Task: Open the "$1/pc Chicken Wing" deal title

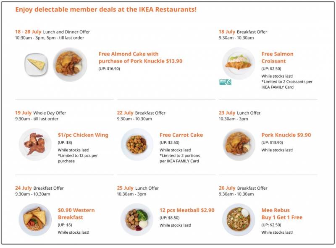Action: pos(83,135)
